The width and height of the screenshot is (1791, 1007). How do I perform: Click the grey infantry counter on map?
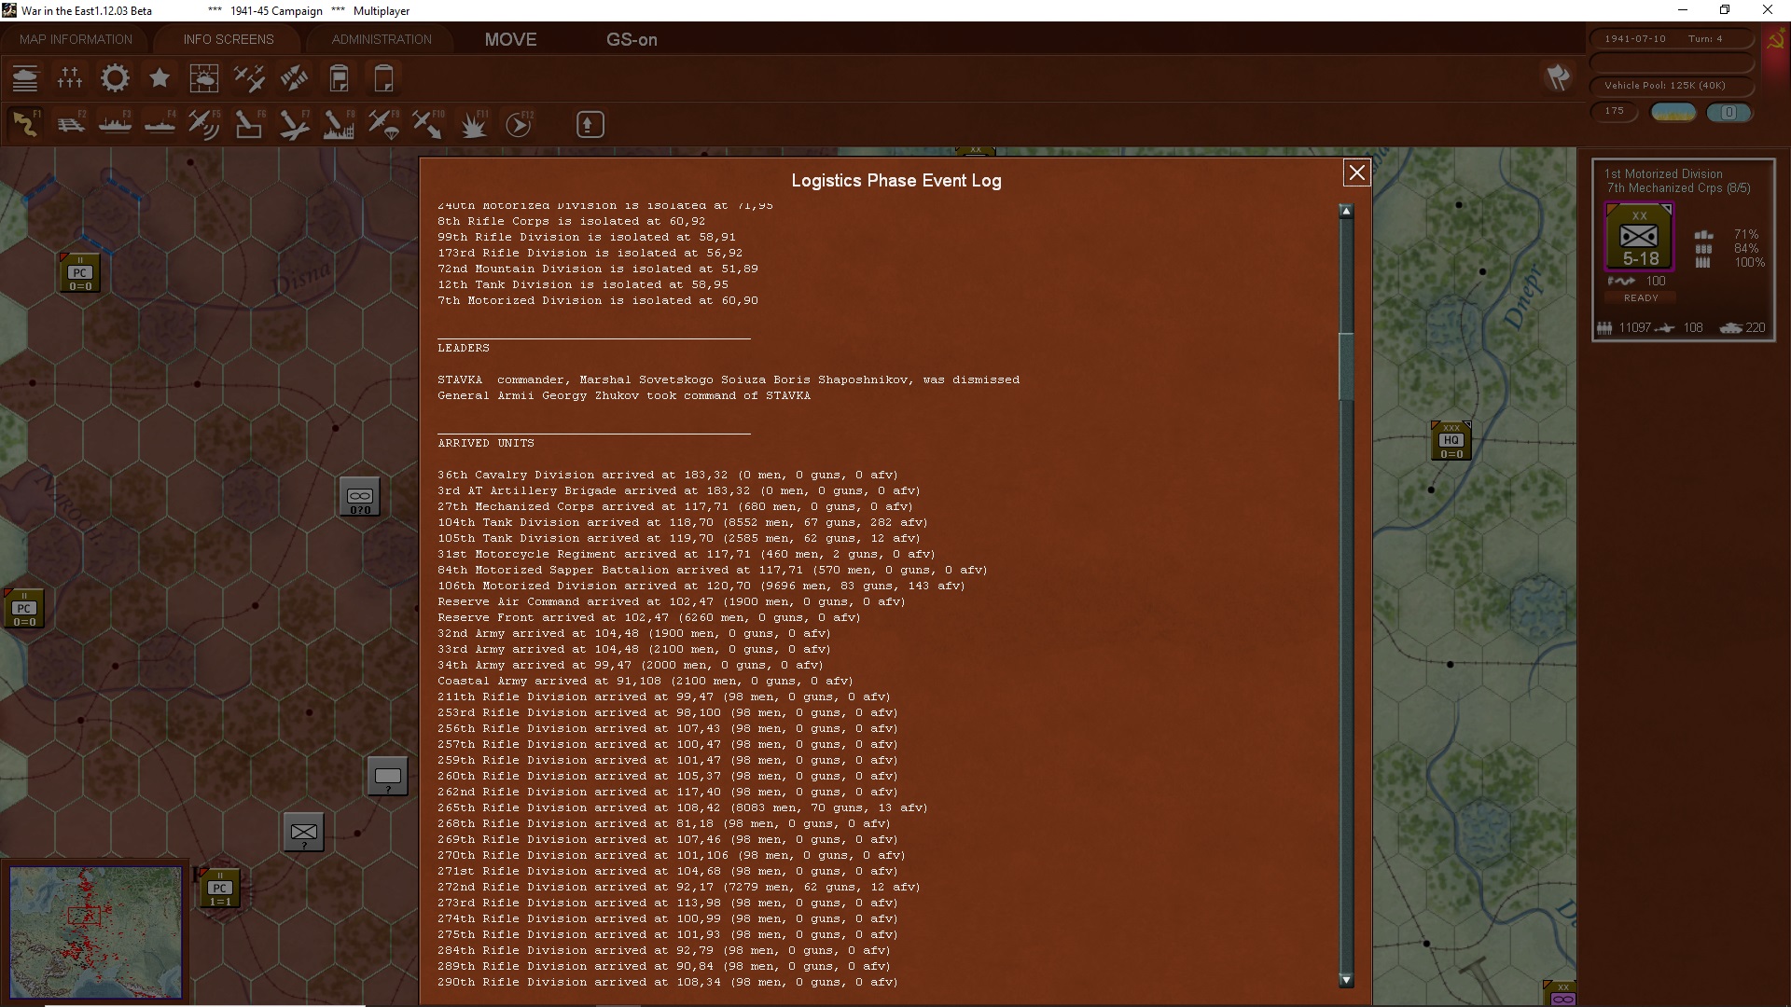tap(304, 832)
